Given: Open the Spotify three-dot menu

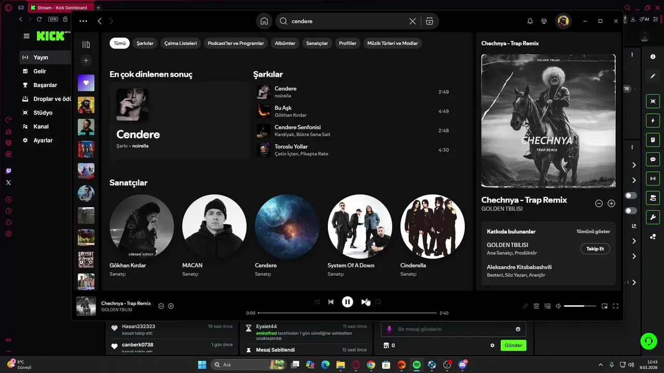Looking at the screenshot, I should click(83, 21).
